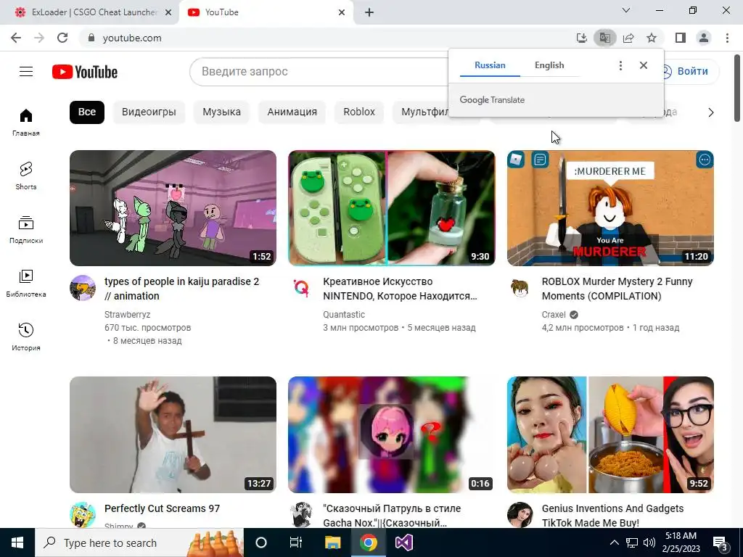The height and width of the screenshot is (557, 743).
Task: Open Strawberryz channel avatar
Action: tap(83, 288)
